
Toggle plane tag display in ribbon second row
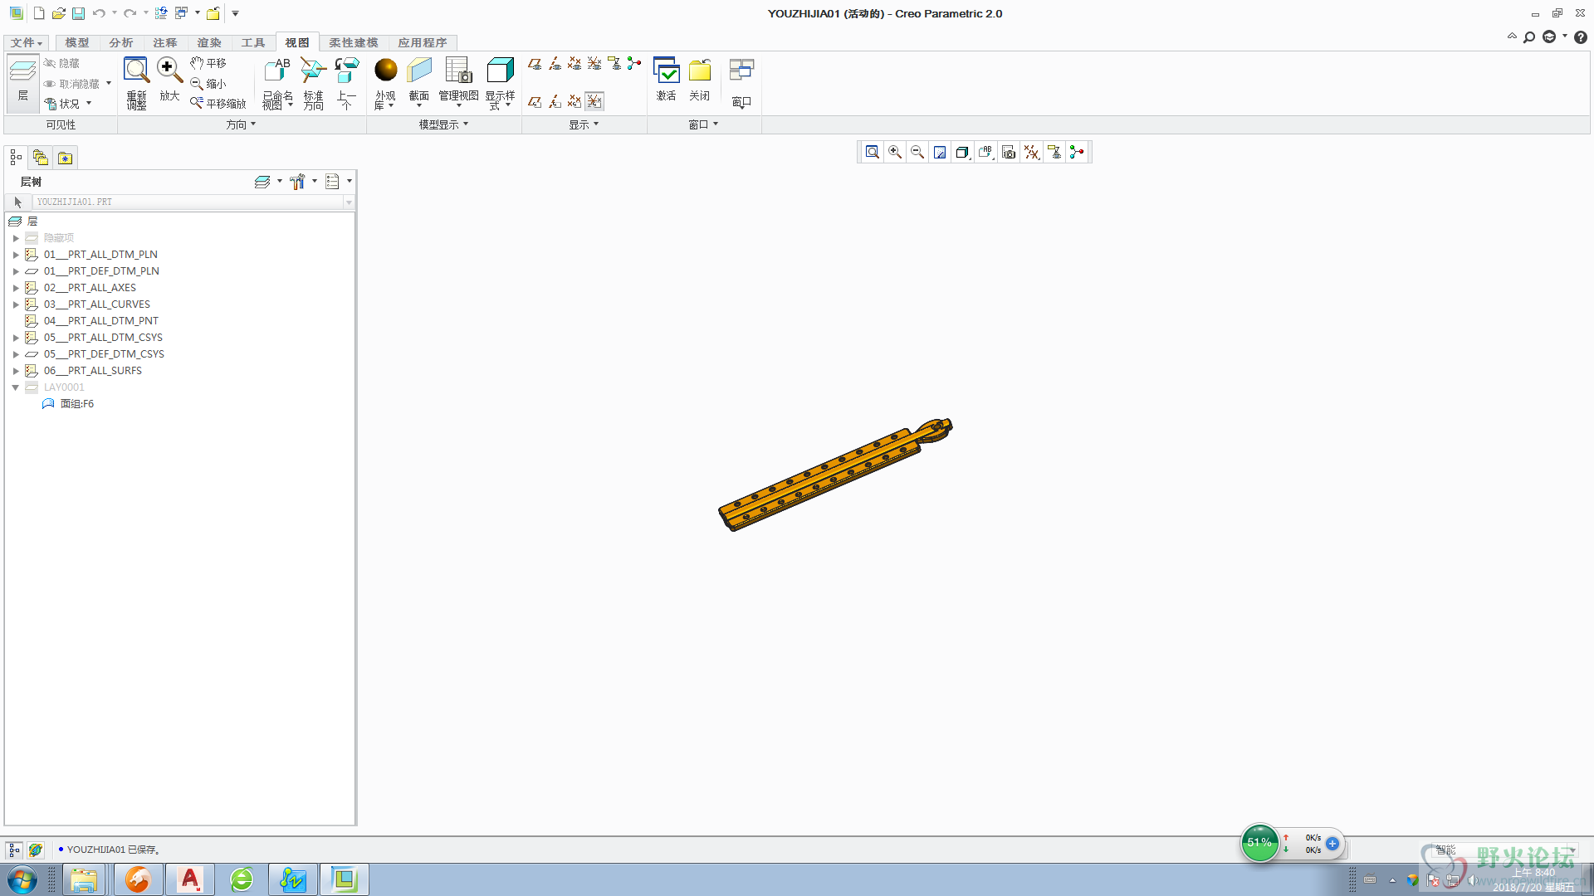tap(535, 101)
